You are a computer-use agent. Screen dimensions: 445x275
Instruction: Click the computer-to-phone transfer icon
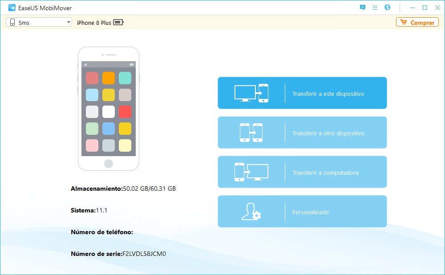pyautogui.click(x=251, y=93)
